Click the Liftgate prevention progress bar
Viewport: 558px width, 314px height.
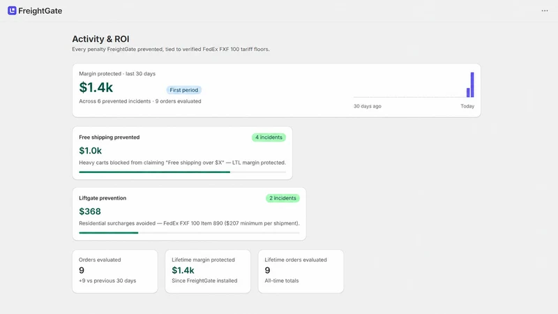[189, 233]
